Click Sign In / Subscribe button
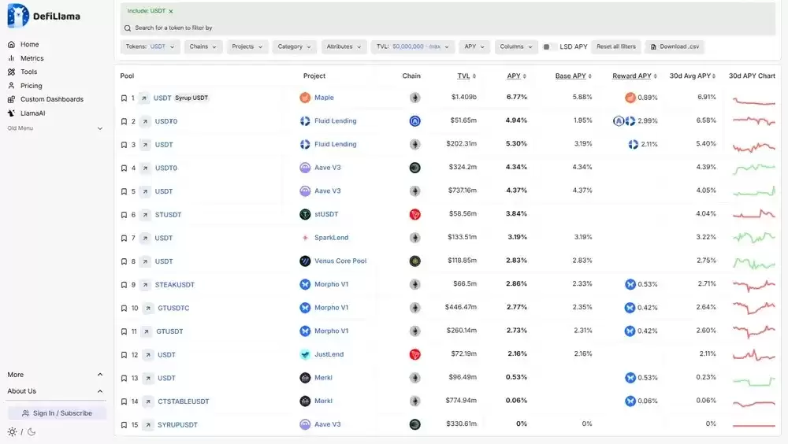Screen dimensions: 788x444 click(x=57, y=413)
